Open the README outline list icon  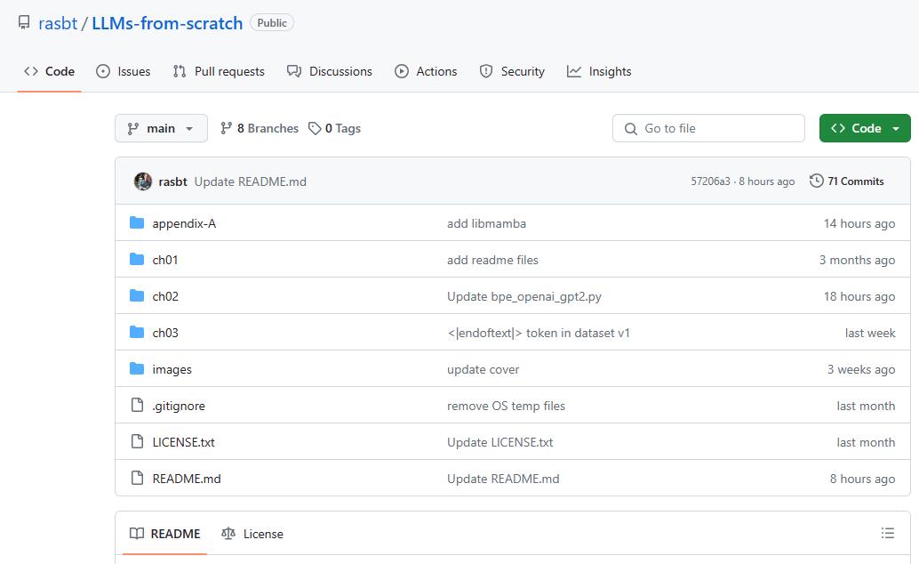pos(887,533)
